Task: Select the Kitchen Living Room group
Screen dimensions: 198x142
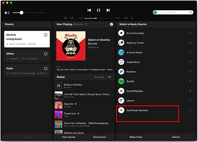Action: tap(27, 39)
